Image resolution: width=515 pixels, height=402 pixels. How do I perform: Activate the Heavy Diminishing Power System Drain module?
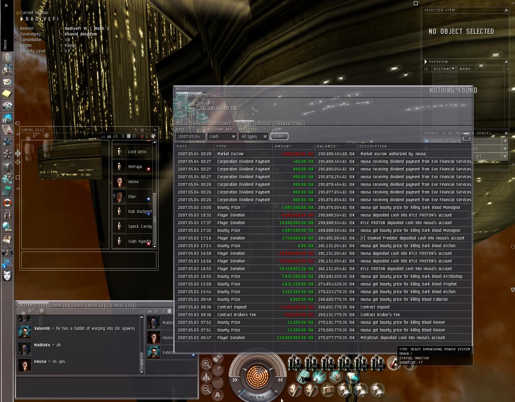394,362
